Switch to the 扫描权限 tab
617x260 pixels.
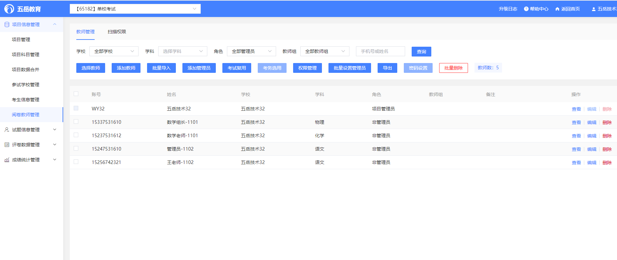[117, 32]
